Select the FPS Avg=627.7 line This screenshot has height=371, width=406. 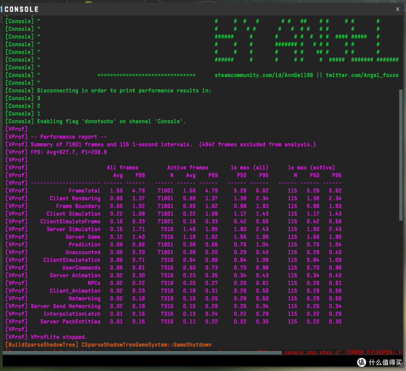click(69, 152)
